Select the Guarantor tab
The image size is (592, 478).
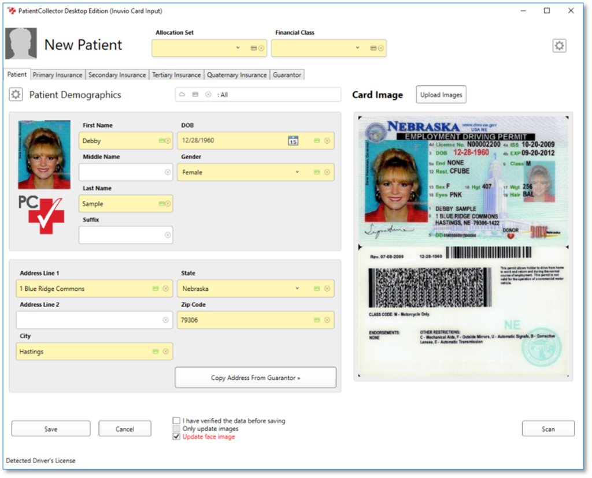287,74
